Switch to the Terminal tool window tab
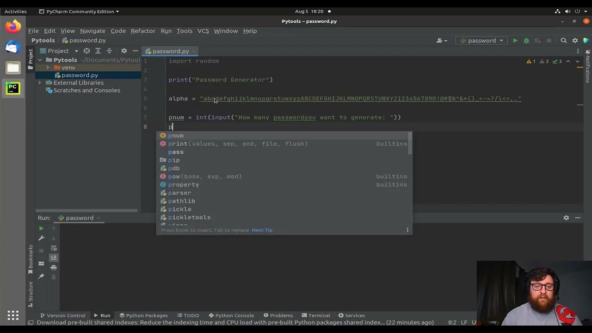The width and height of the screenshot is (592, 333). (315, 315)
